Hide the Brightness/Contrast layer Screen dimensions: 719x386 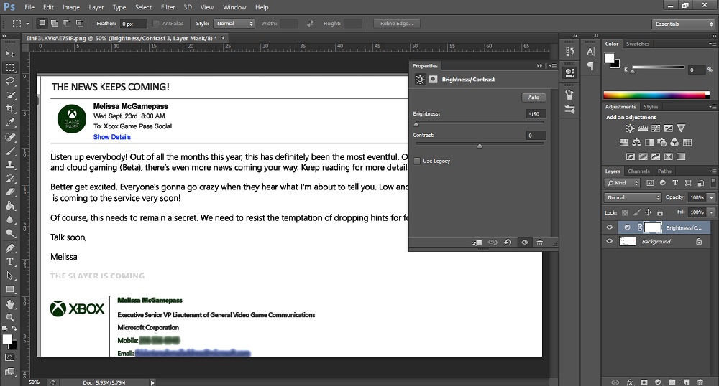(610, 227)
